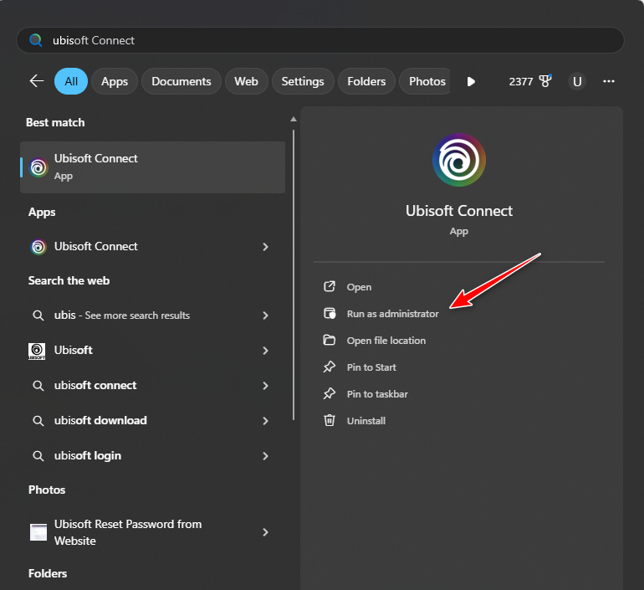Screen dimensions: 644x590
Task: Open the Best match Ubisoft Connect result
Action: click(x=152, y=167)
